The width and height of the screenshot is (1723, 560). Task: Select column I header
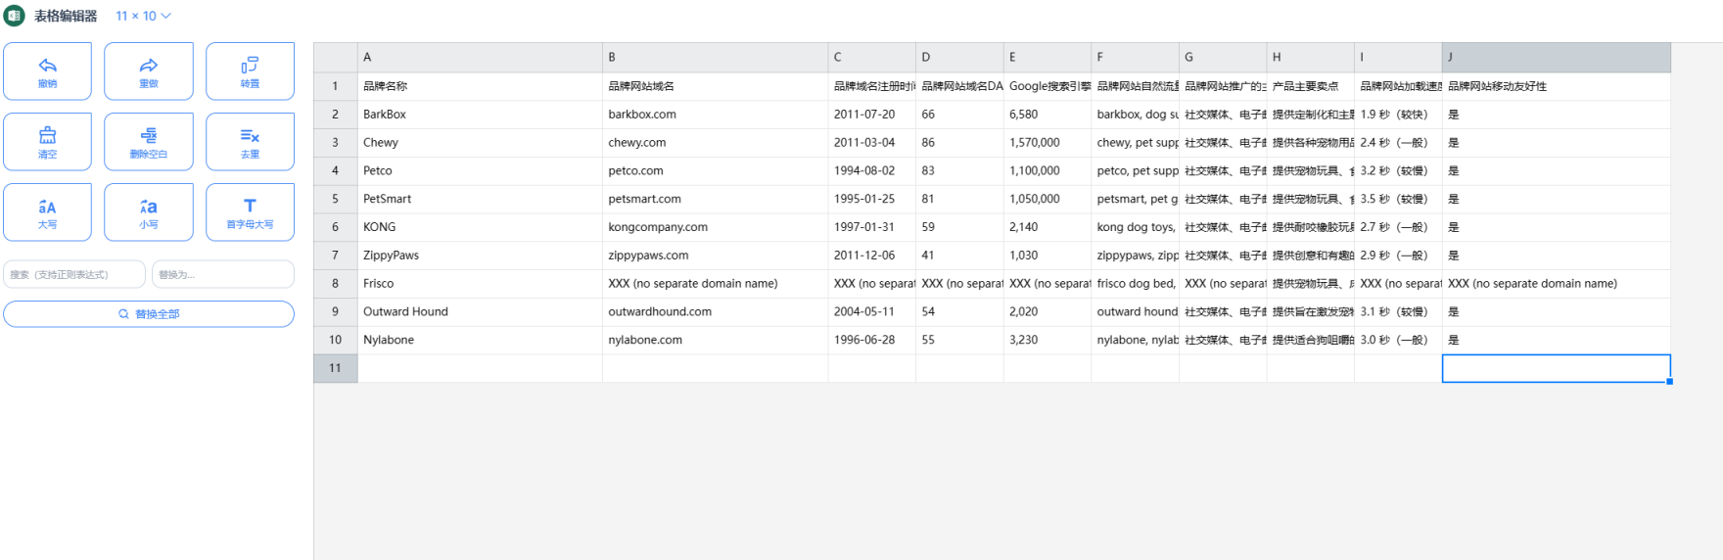[1398, 57]
